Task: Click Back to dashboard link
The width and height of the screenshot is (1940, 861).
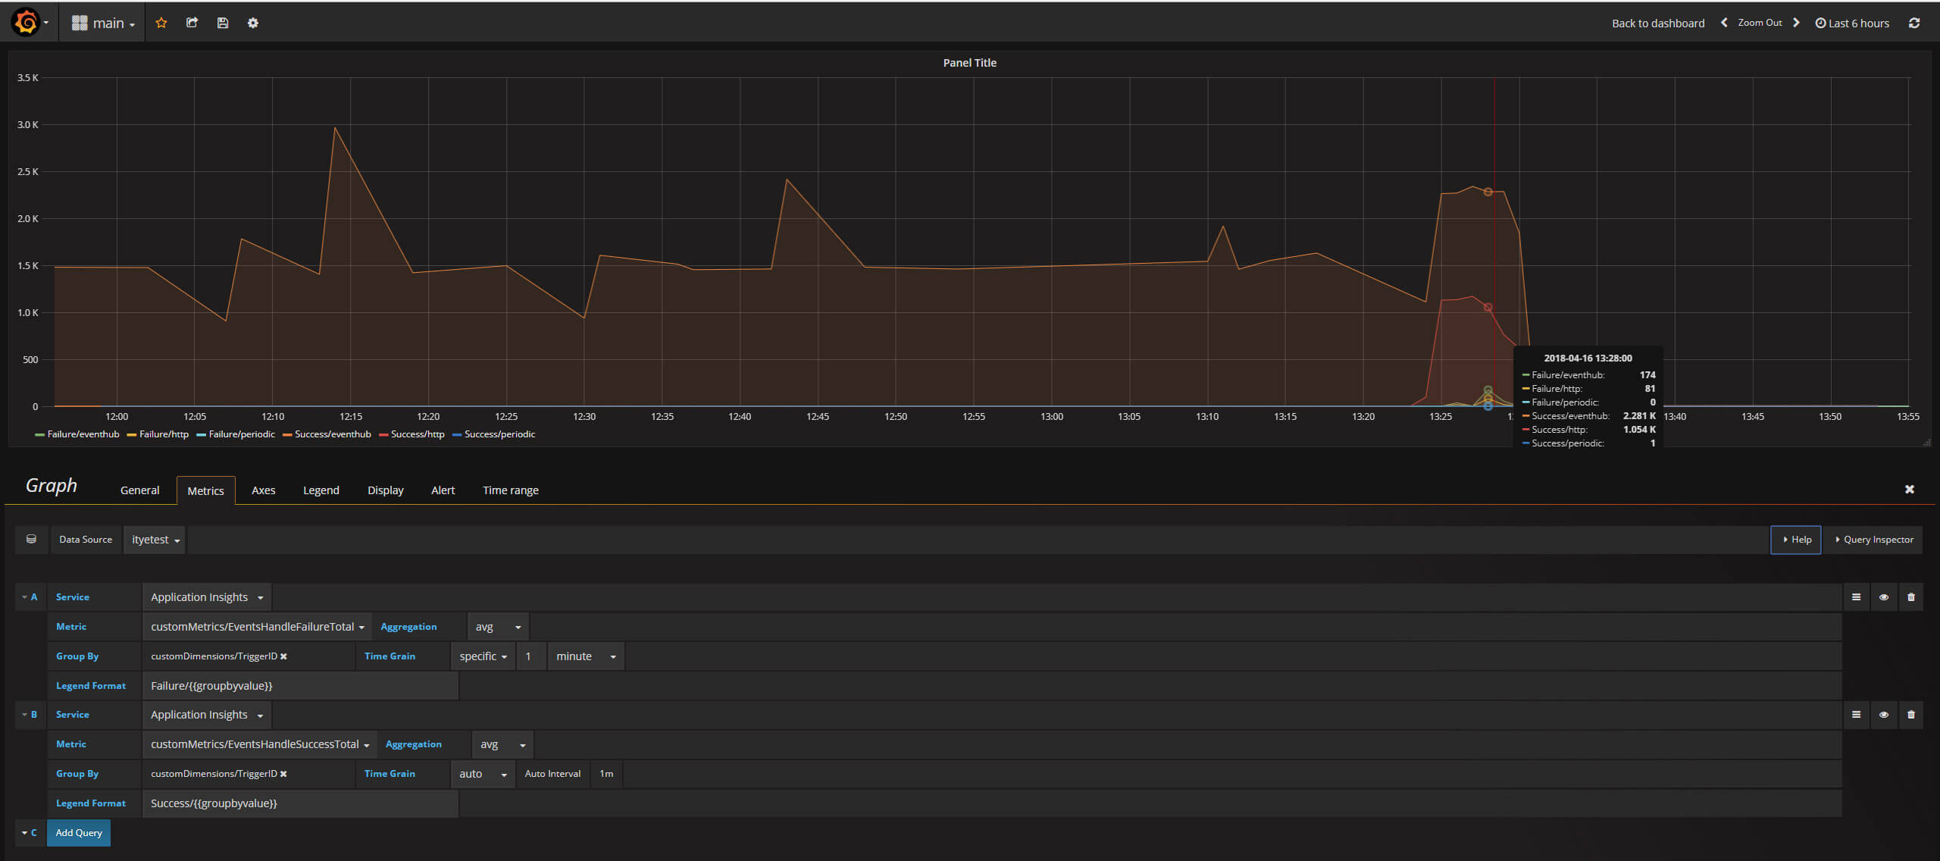Action: point(1658,23)
